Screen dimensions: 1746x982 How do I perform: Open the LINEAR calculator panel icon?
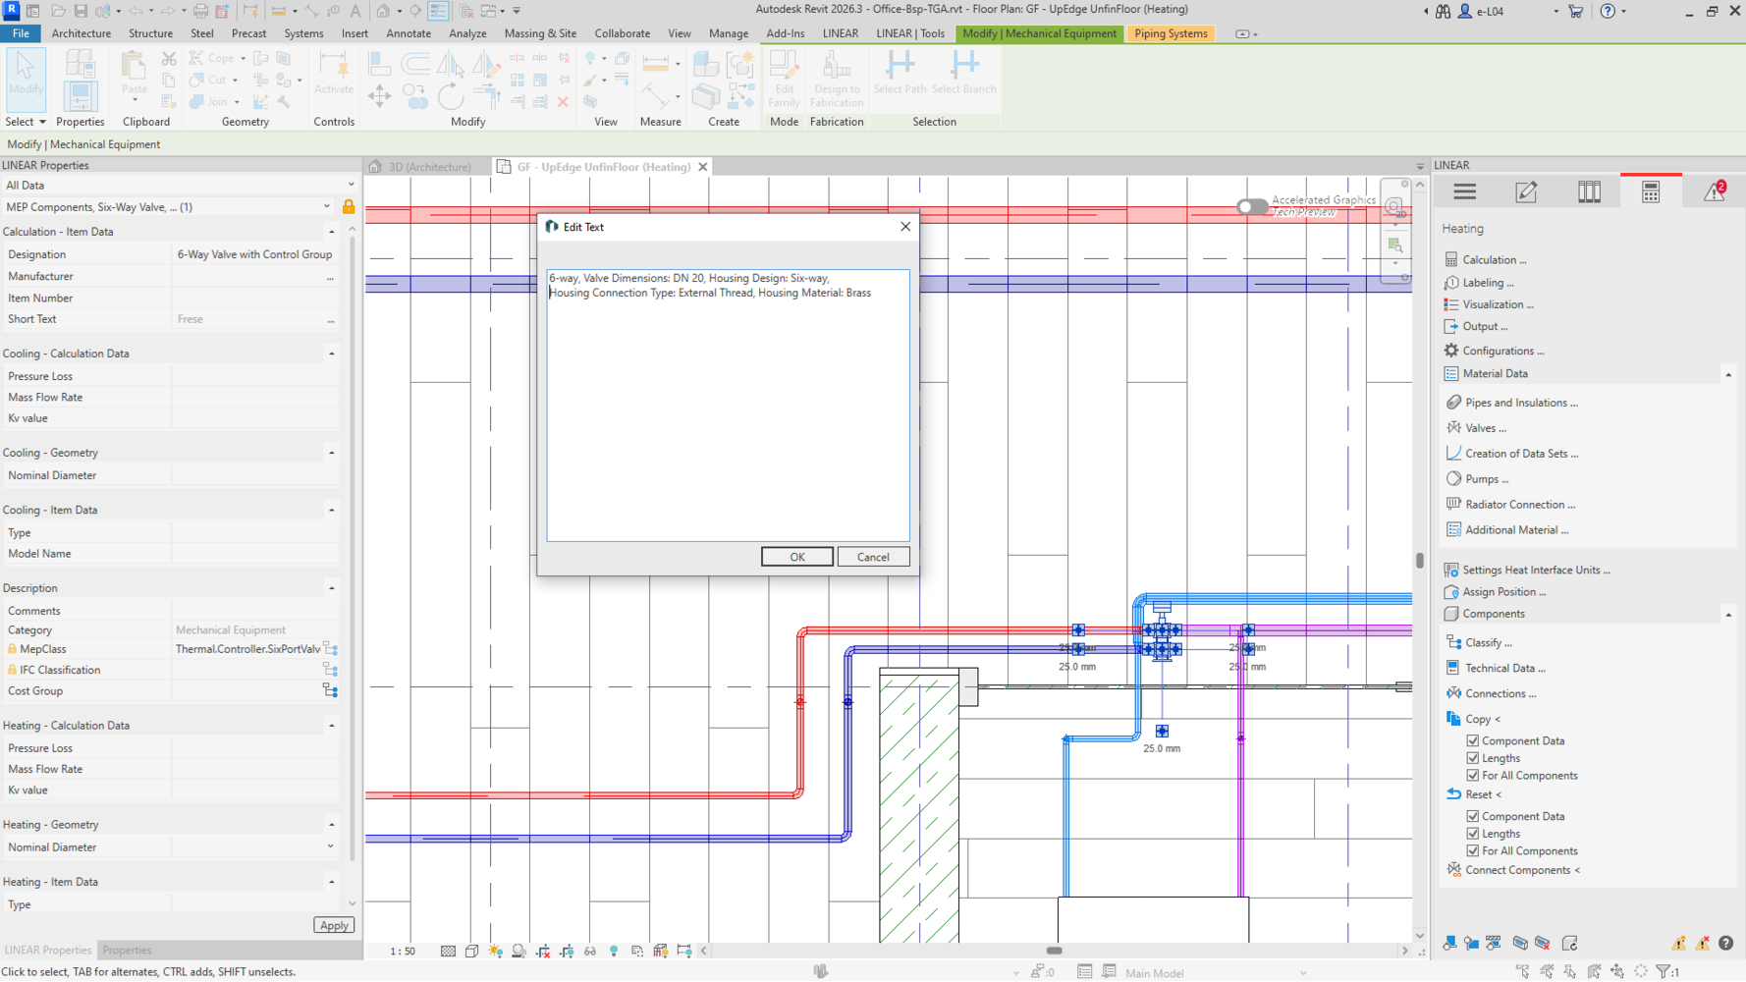tap(1651, 192)
